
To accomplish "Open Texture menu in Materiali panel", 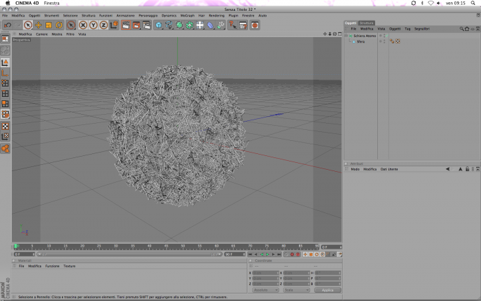I will point(69,266).
